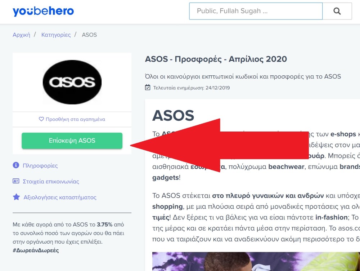Select the ASOS breadcrumb item
360x271 pixels.
89,35
